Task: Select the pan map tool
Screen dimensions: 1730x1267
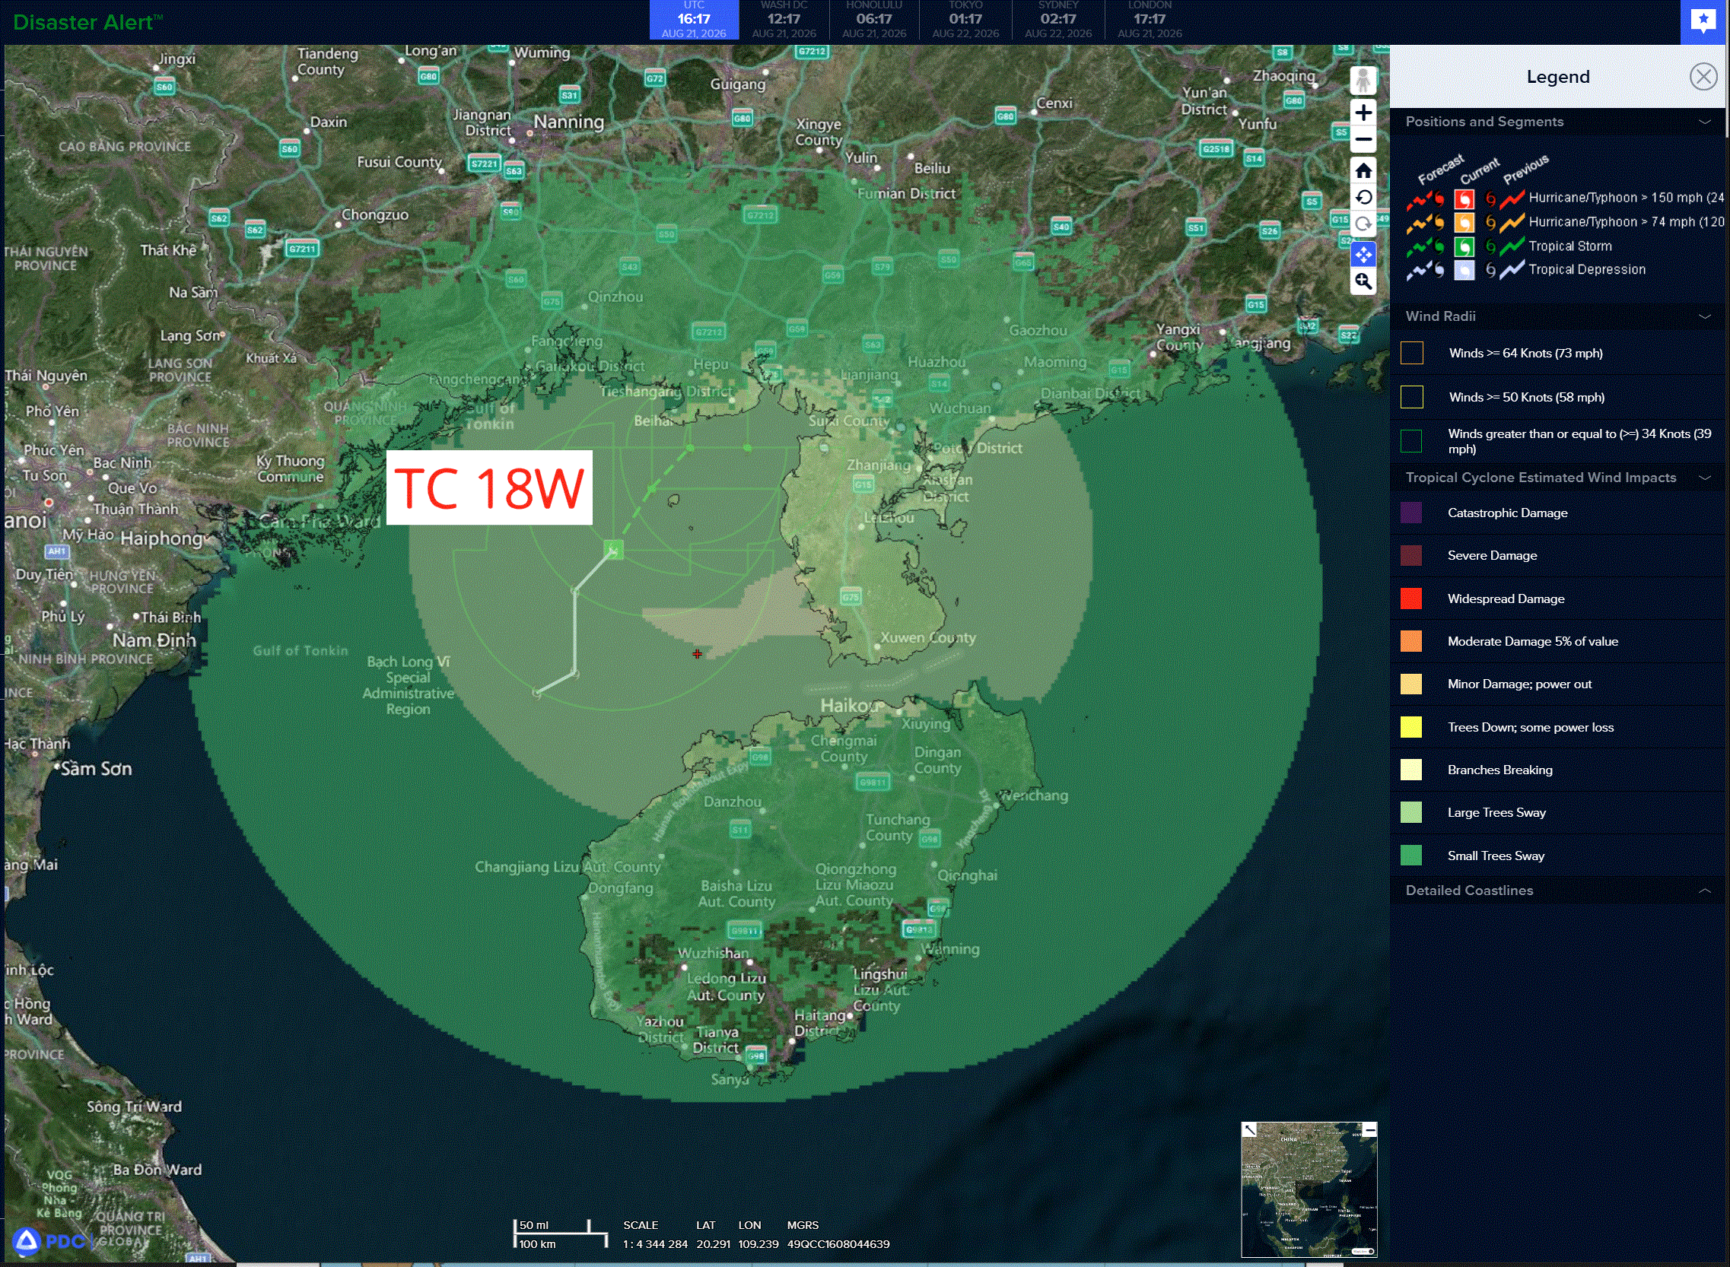Action: 1363,254
